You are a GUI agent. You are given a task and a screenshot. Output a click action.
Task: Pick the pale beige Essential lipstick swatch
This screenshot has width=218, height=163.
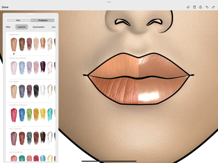click(x=36, y=44)
